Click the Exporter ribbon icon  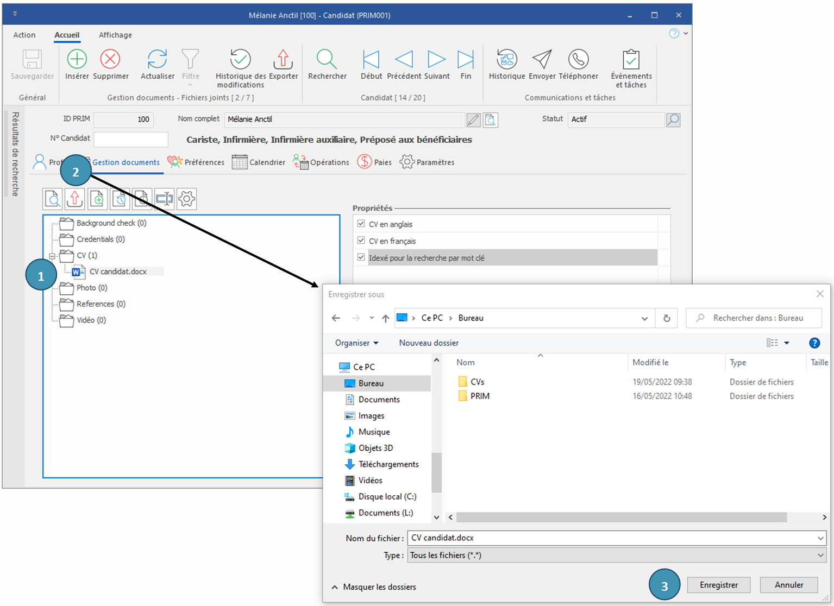(x=283, y=59)
